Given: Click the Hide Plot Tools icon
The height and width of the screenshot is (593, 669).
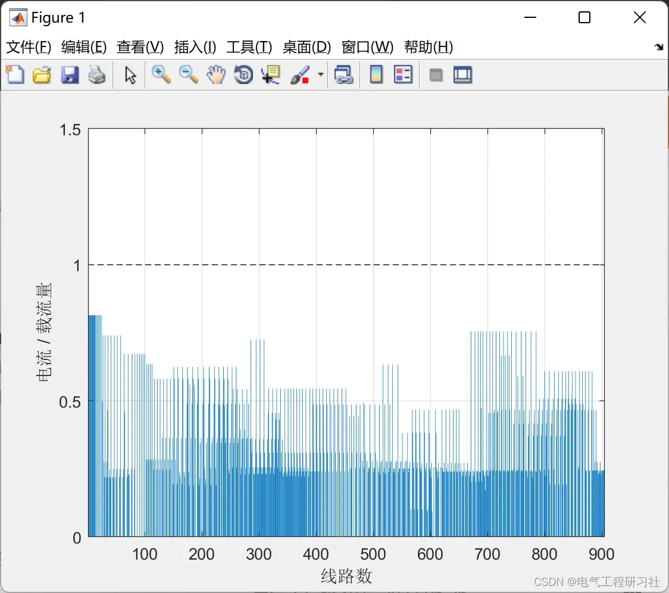Looking at the screenshot, I should point(436,75).
